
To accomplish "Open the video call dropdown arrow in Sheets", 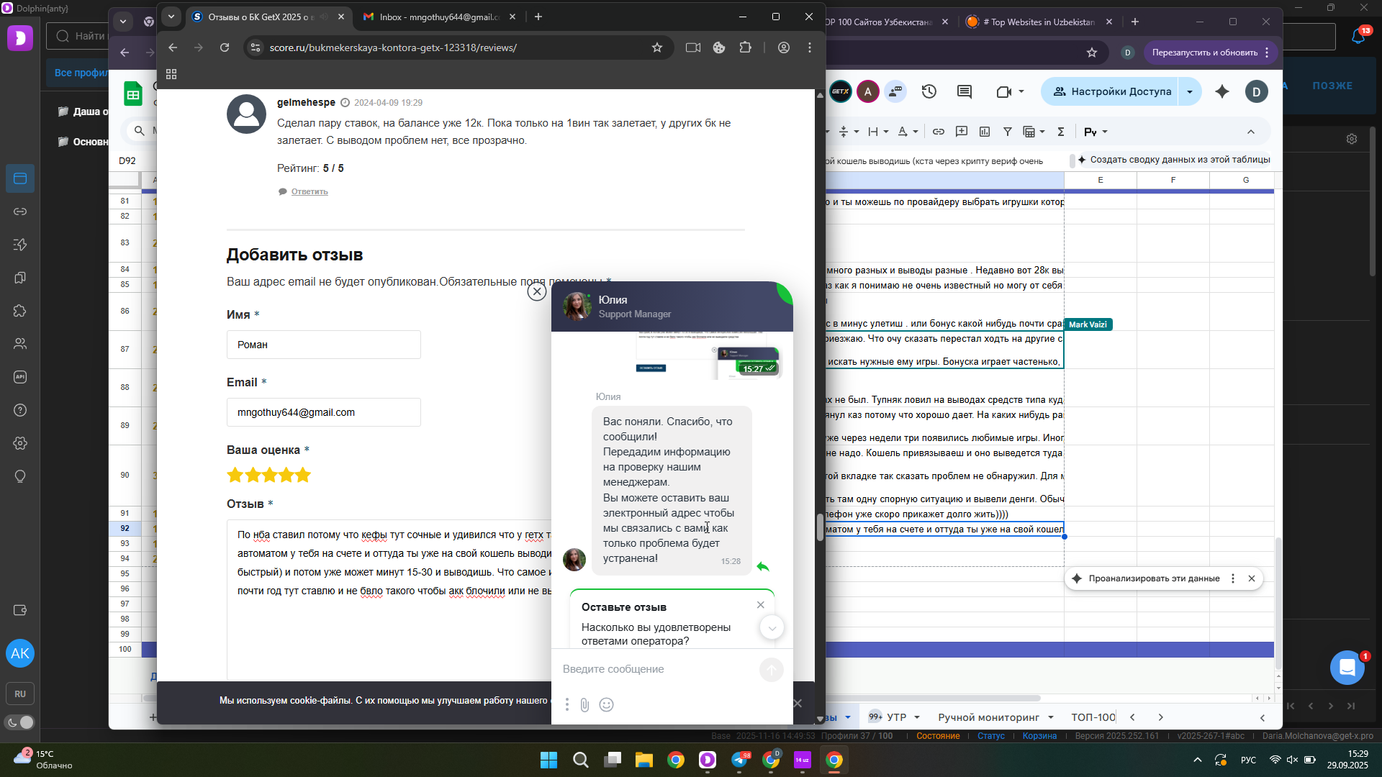I will click(x=1021, y=91).
